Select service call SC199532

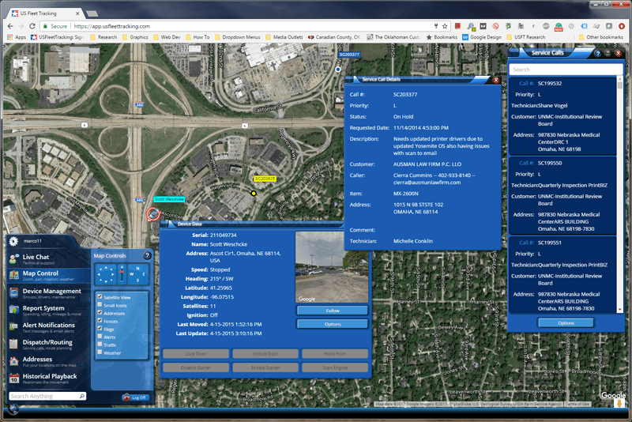(562, 116)
